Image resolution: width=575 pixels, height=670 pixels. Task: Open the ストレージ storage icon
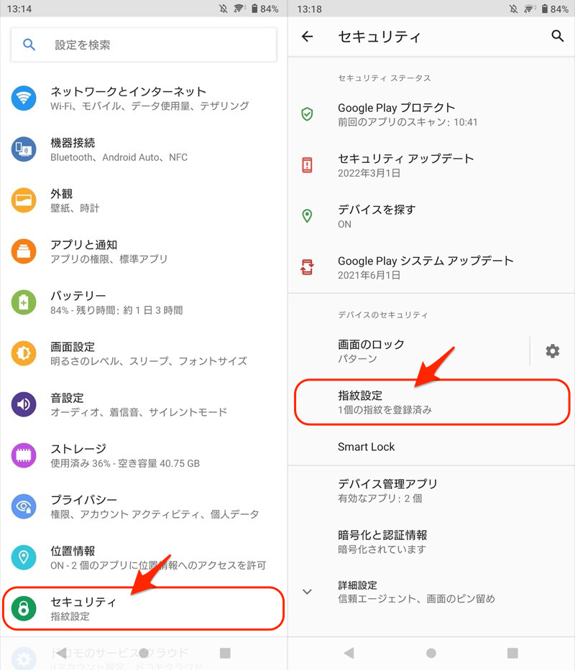(24, 455)
